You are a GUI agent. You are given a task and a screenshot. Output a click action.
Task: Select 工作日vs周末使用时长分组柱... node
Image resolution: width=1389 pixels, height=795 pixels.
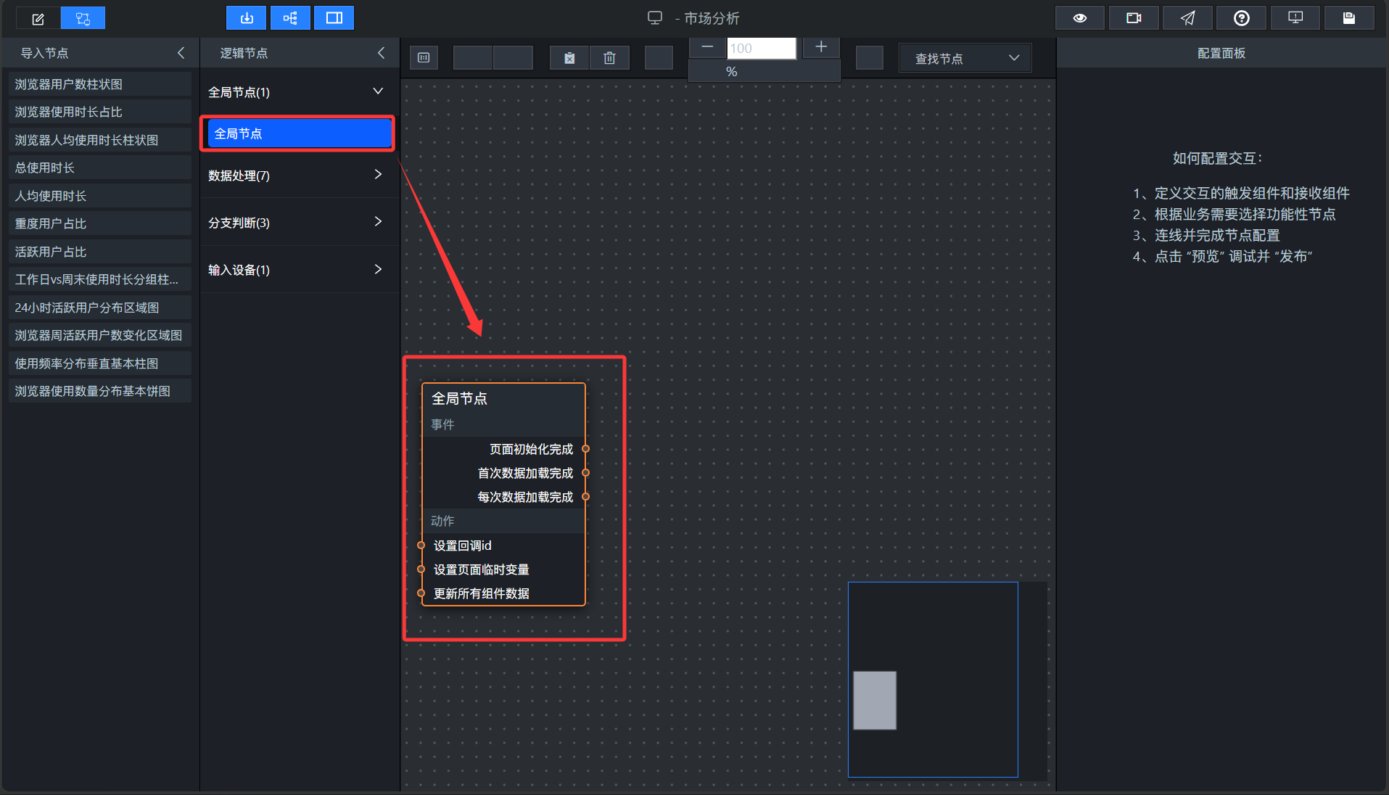pos(100,279)
